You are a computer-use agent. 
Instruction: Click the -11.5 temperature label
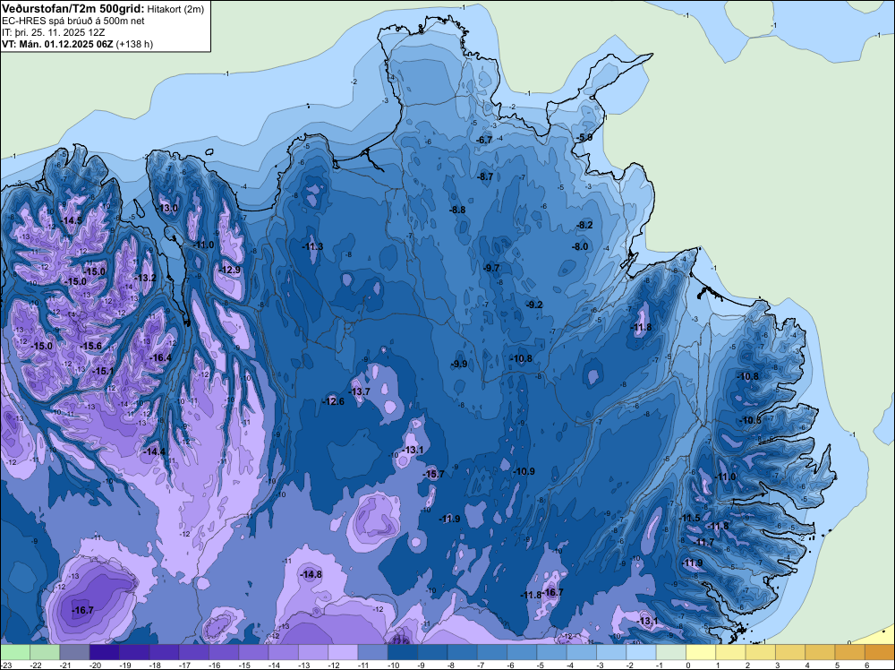689,518
